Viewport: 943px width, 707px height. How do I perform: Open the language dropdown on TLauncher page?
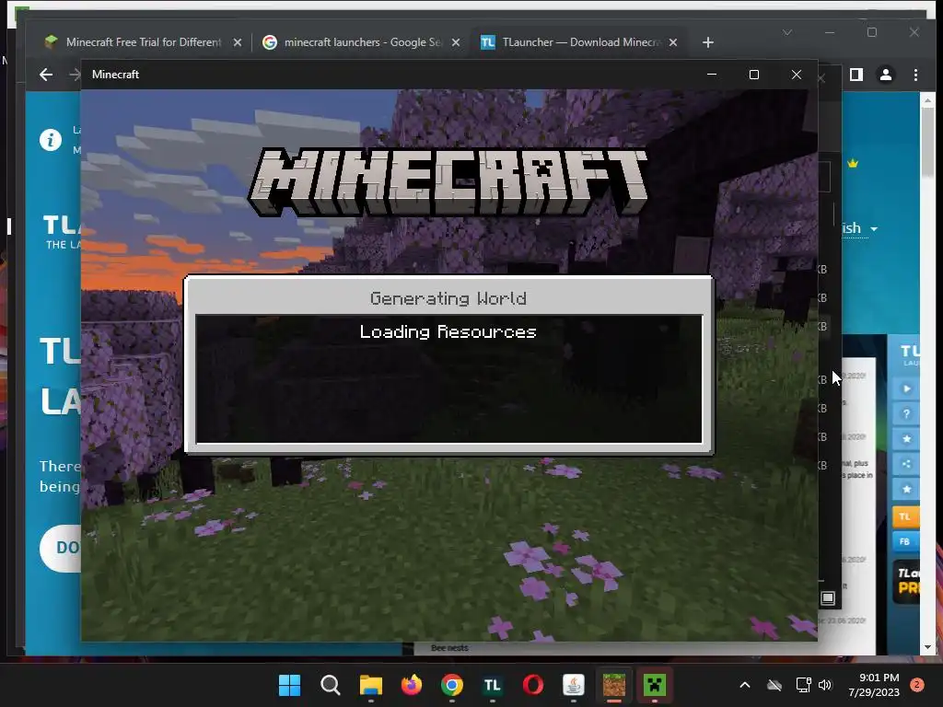pos(860,228)
